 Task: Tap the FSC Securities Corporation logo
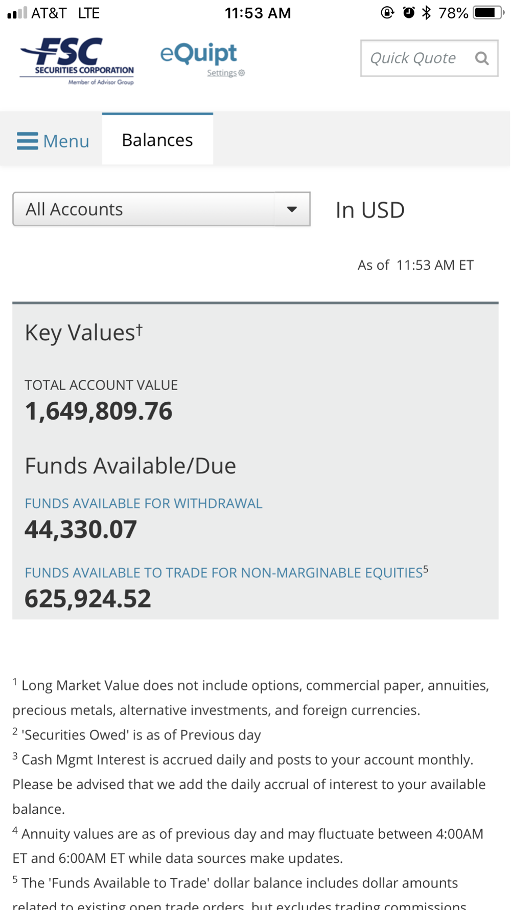77,60
